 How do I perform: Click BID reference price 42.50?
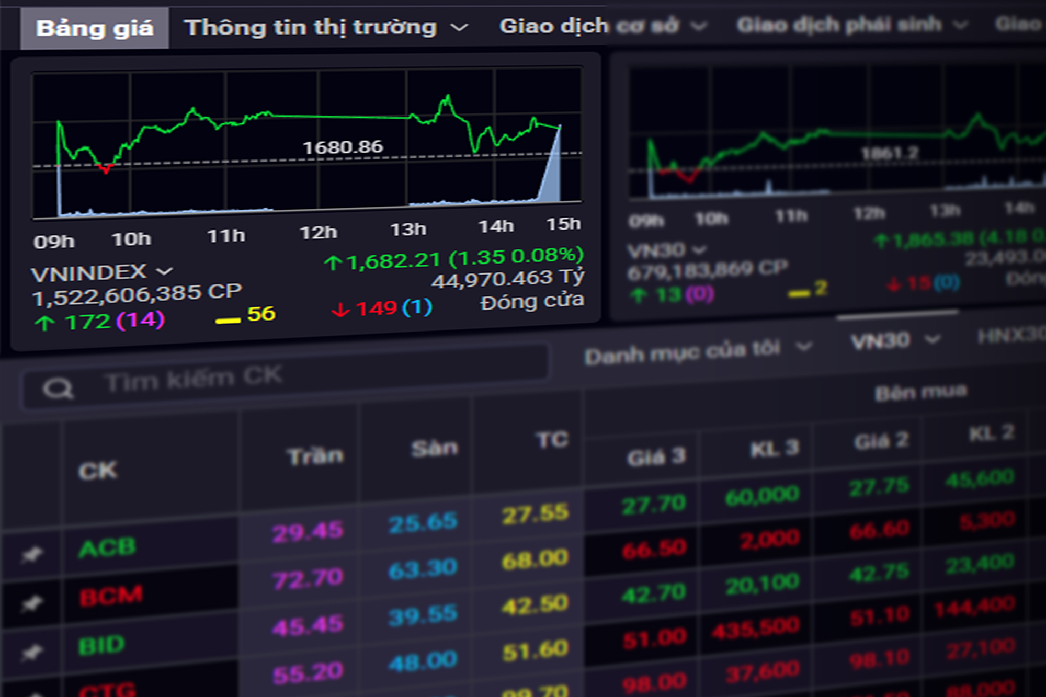point(535,605)
